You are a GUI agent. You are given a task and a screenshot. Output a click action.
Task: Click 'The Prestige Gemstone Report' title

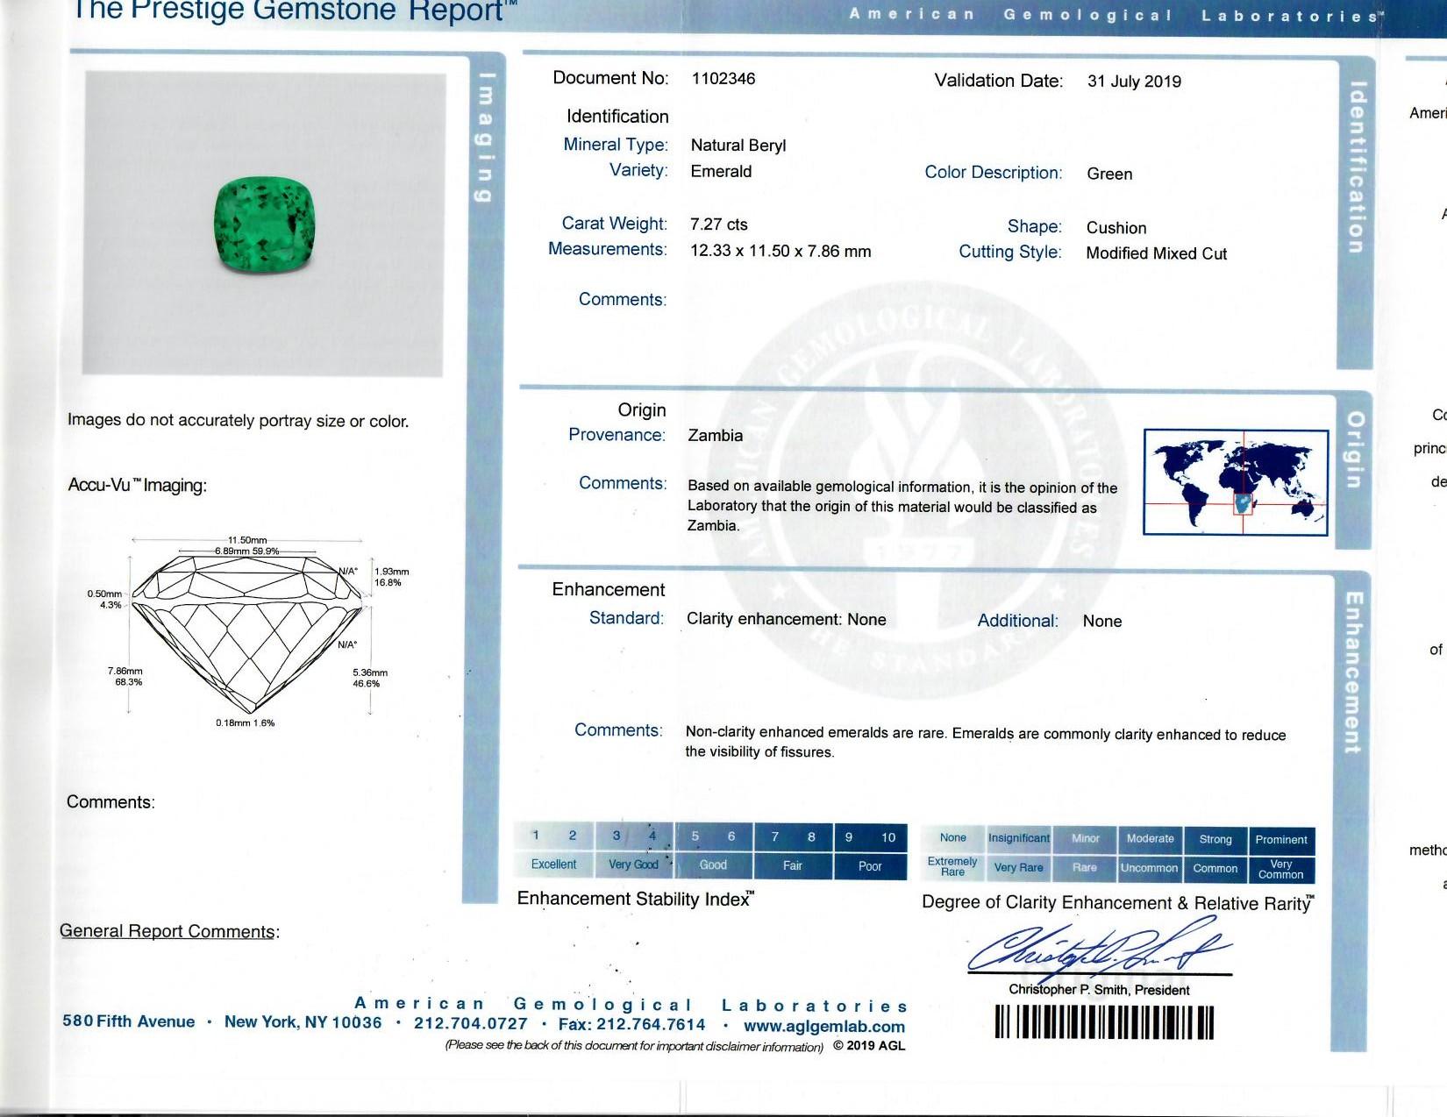[295, 11]
